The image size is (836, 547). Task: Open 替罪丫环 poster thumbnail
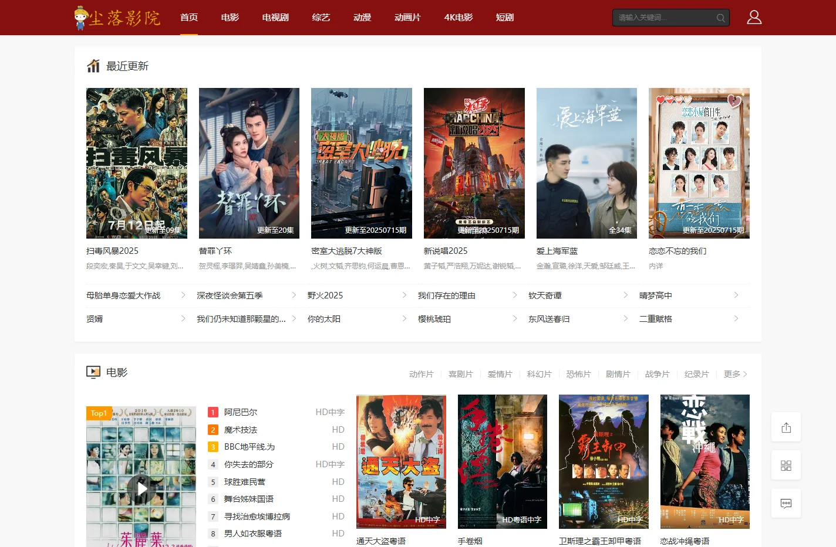coord(249,163)
